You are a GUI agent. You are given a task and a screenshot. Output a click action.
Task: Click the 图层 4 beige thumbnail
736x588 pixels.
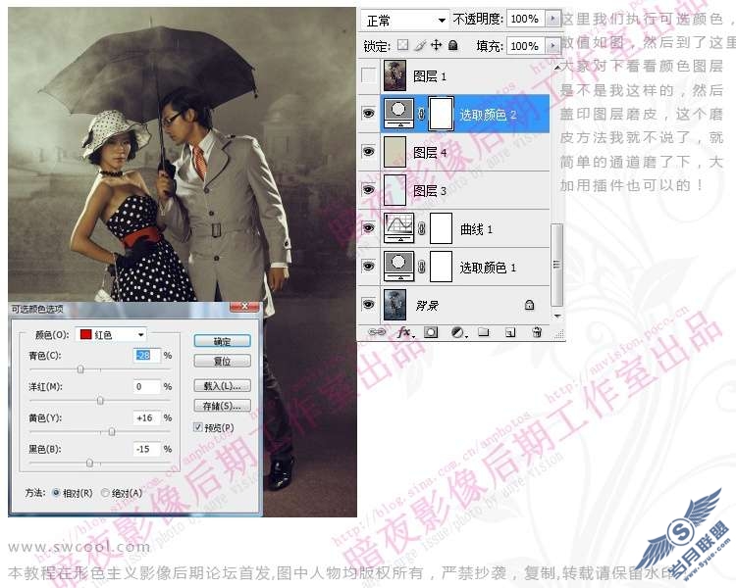point(394,152)
